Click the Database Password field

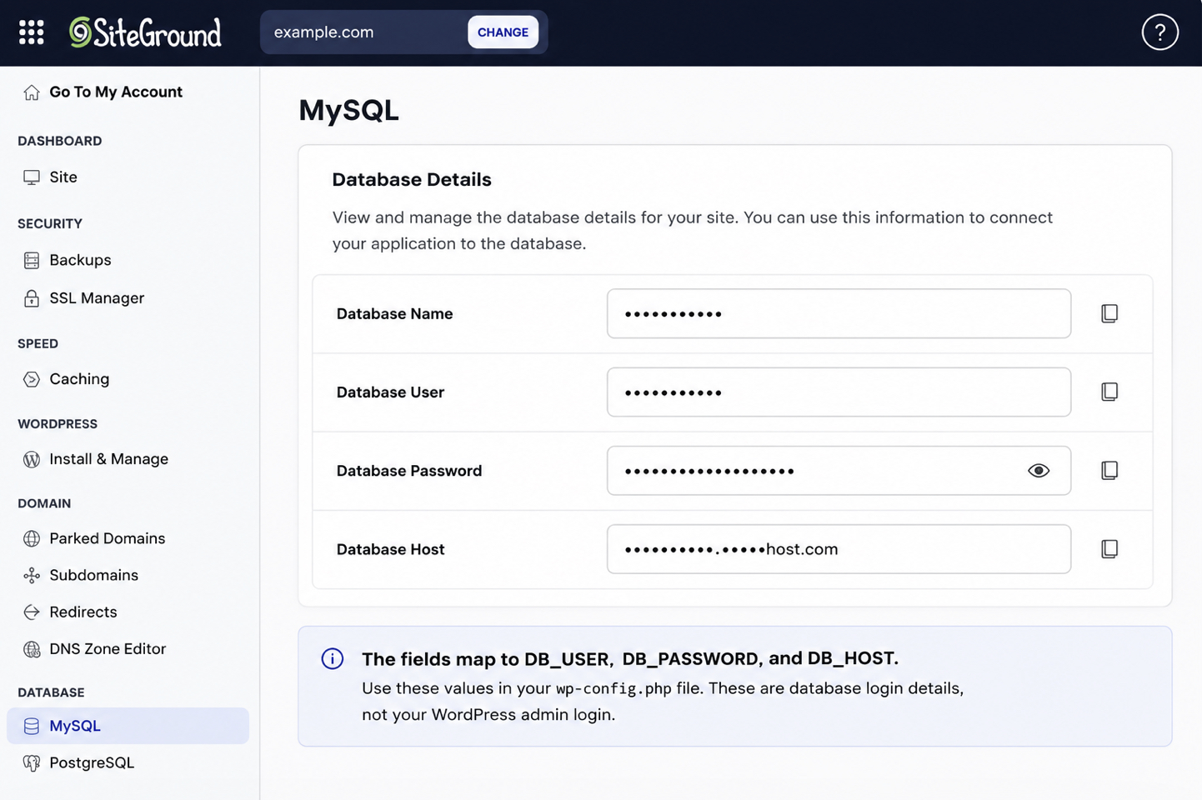click(x=839, y=471)
